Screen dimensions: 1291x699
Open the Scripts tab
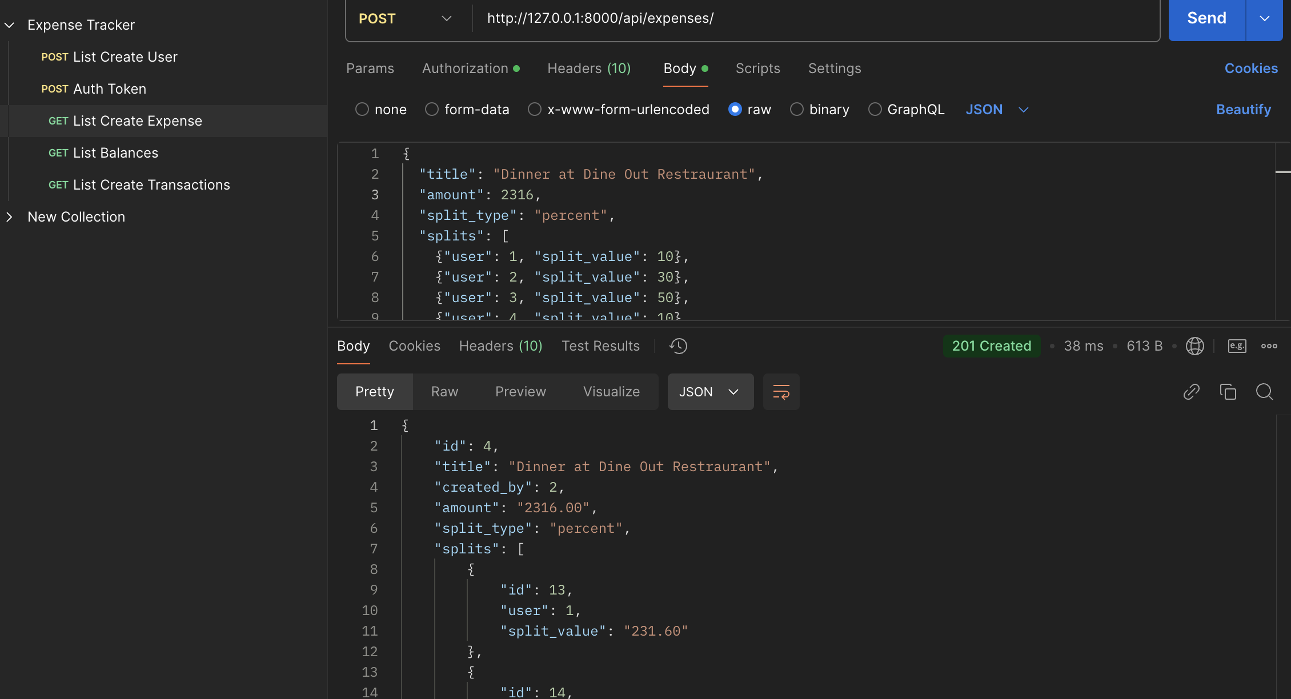(758, 69)
